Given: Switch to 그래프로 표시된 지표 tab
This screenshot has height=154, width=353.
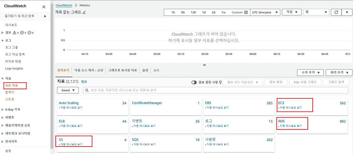Looking at the screenshot, I should [x=122, y=70].
